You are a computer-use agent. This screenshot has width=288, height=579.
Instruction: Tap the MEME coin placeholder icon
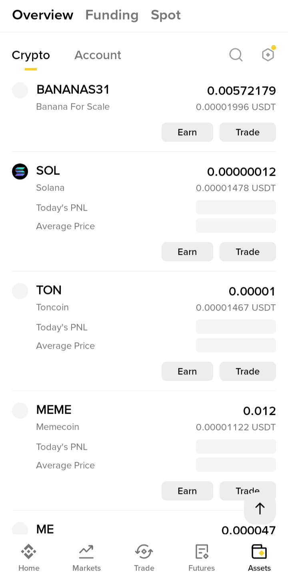(20, 410)
